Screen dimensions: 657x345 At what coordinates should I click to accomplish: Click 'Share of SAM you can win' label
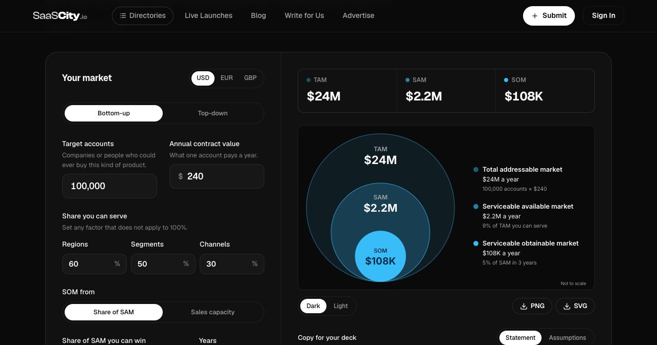104,341
